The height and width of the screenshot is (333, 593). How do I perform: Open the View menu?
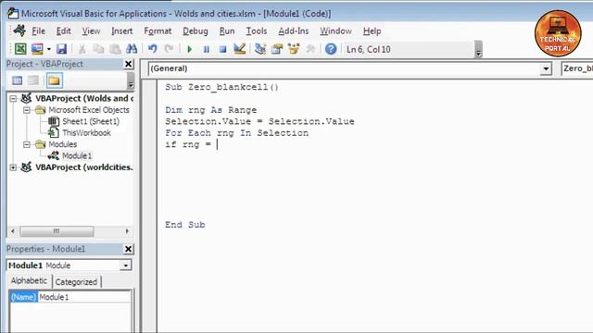click(x=91, y=31)
